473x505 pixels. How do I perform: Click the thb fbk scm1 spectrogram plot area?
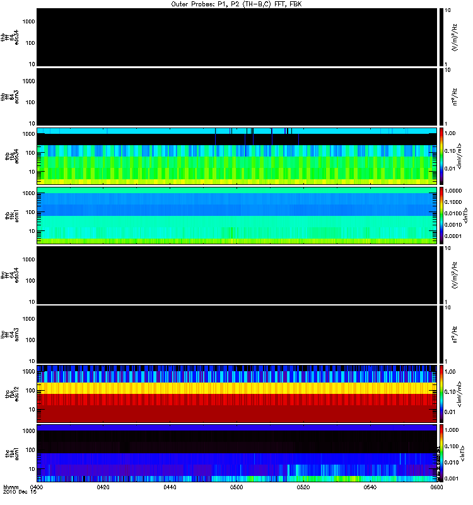237,215
